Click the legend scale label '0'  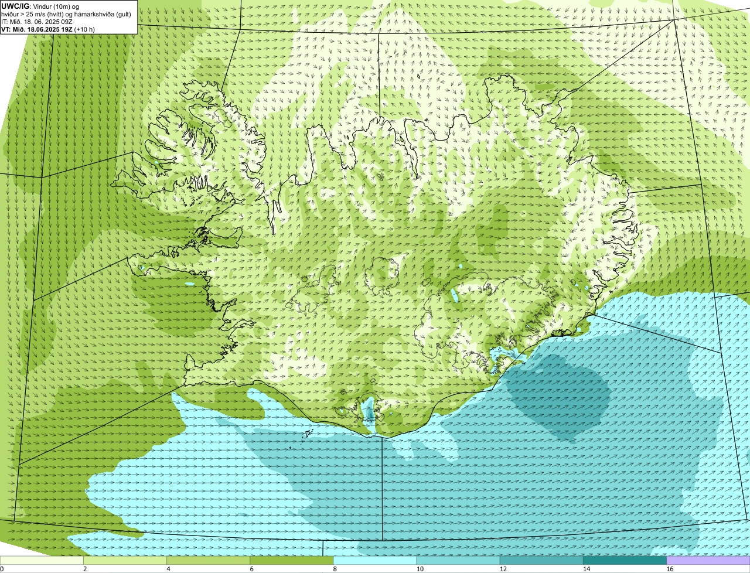2,569
